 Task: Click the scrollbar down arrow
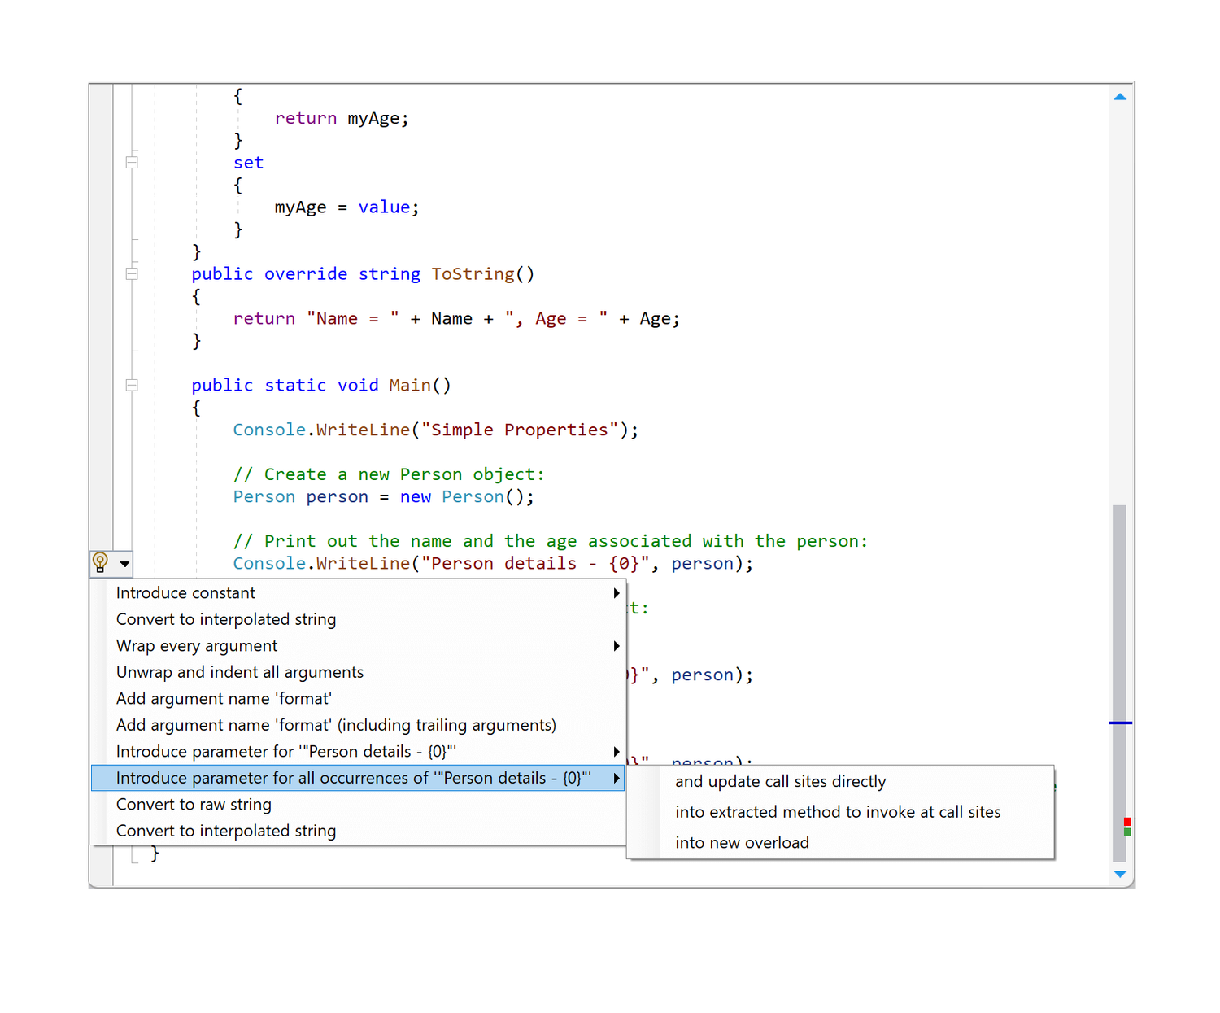(x=1120, y=874)
